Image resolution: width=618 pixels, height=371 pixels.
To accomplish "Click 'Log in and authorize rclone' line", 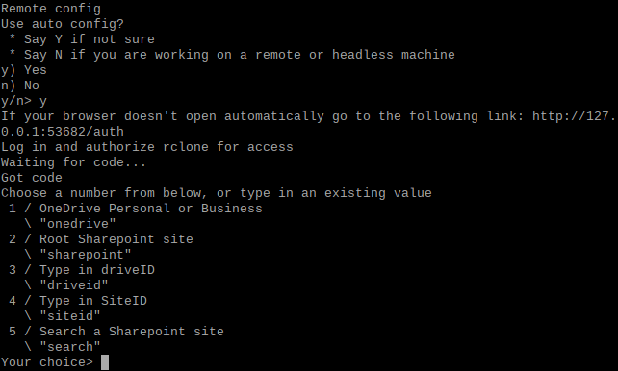I will [147, 147].
